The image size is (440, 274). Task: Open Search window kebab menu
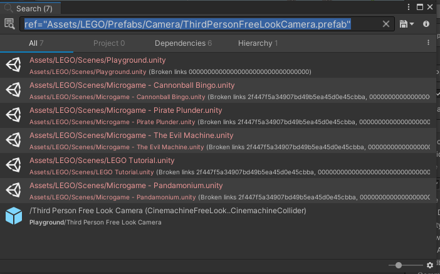410,7
